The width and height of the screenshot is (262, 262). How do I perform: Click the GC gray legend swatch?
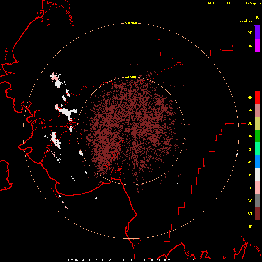pyautogui.click(x=257, y=201)
